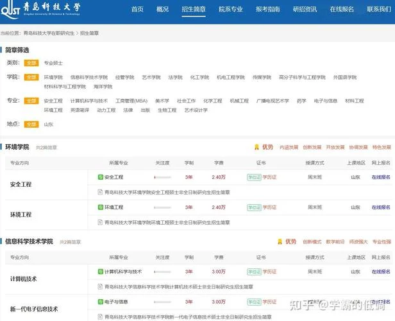Filter by 信息科学技术学院 in 学院 row
Image resolution: width=395 pixels, height=321 pixels.
click(89, 77)
